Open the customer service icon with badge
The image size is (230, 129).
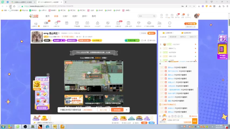pos(177,15)
